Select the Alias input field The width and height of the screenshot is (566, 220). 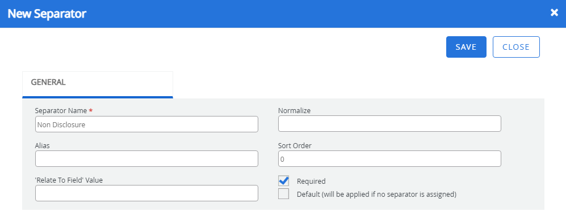point(146,158)
